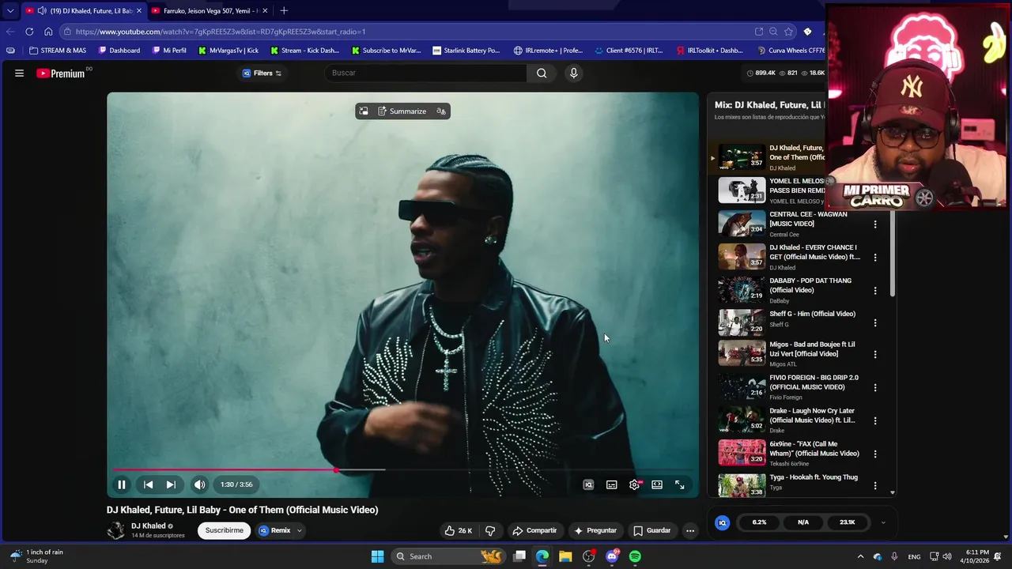Open options for 6ix9ine FAX video
Viewport: 1012px width, 569px height.
coord(875,454)
